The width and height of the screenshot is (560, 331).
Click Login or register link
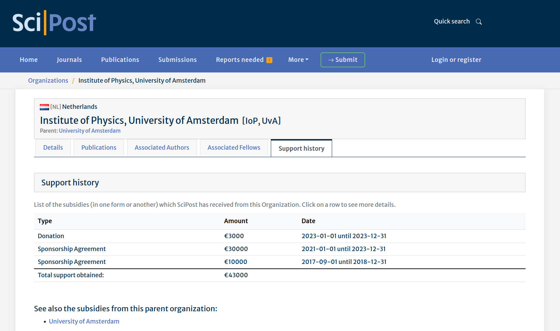coord(456,60)
